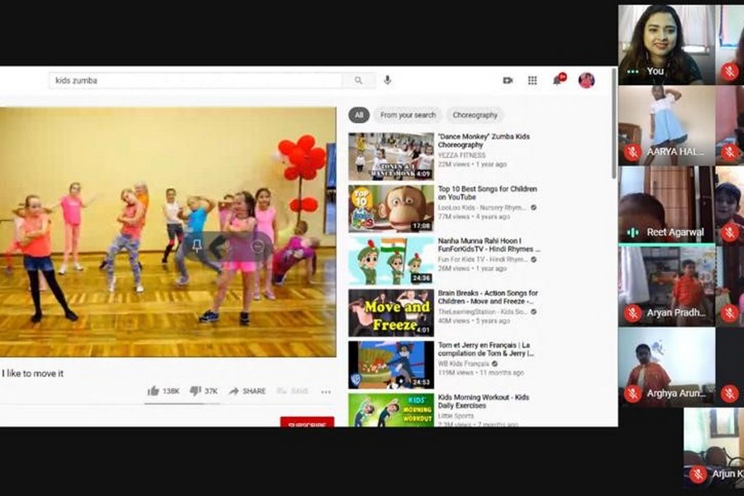This screenshot has width=744, height=496.
Task: Click the SHARE button below video
Action: (247, 391)
